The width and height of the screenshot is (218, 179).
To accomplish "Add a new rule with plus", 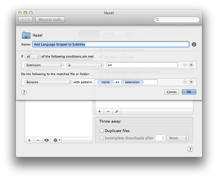I will coord(100,111).
